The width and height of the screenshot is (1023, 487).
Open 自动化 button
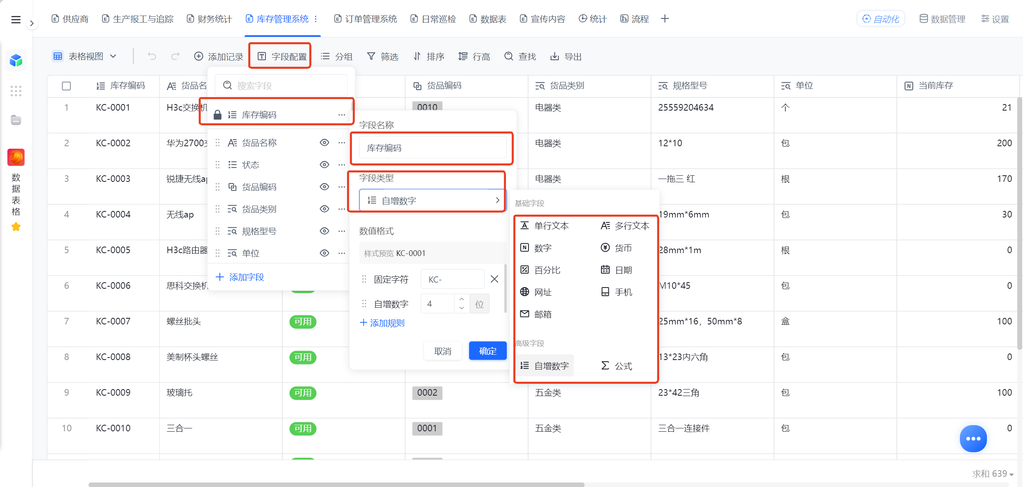pos(881,19)
